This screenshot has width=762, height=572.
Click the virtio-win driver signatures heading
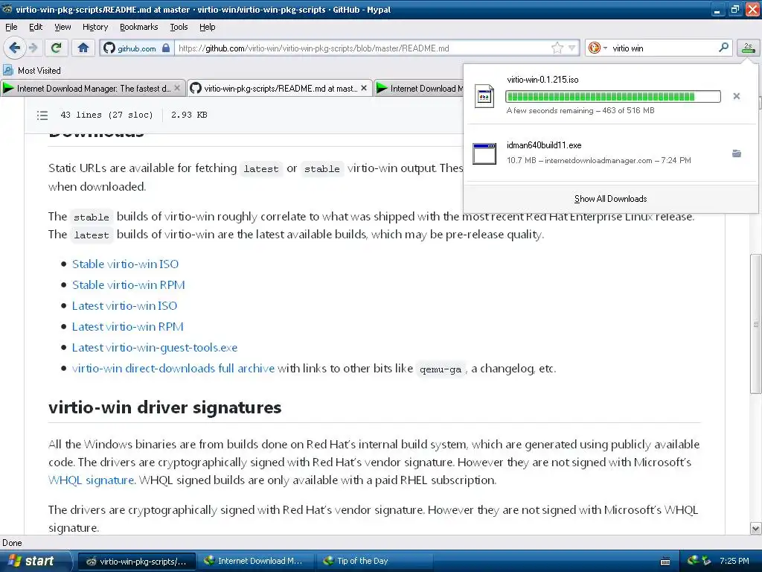164,407
